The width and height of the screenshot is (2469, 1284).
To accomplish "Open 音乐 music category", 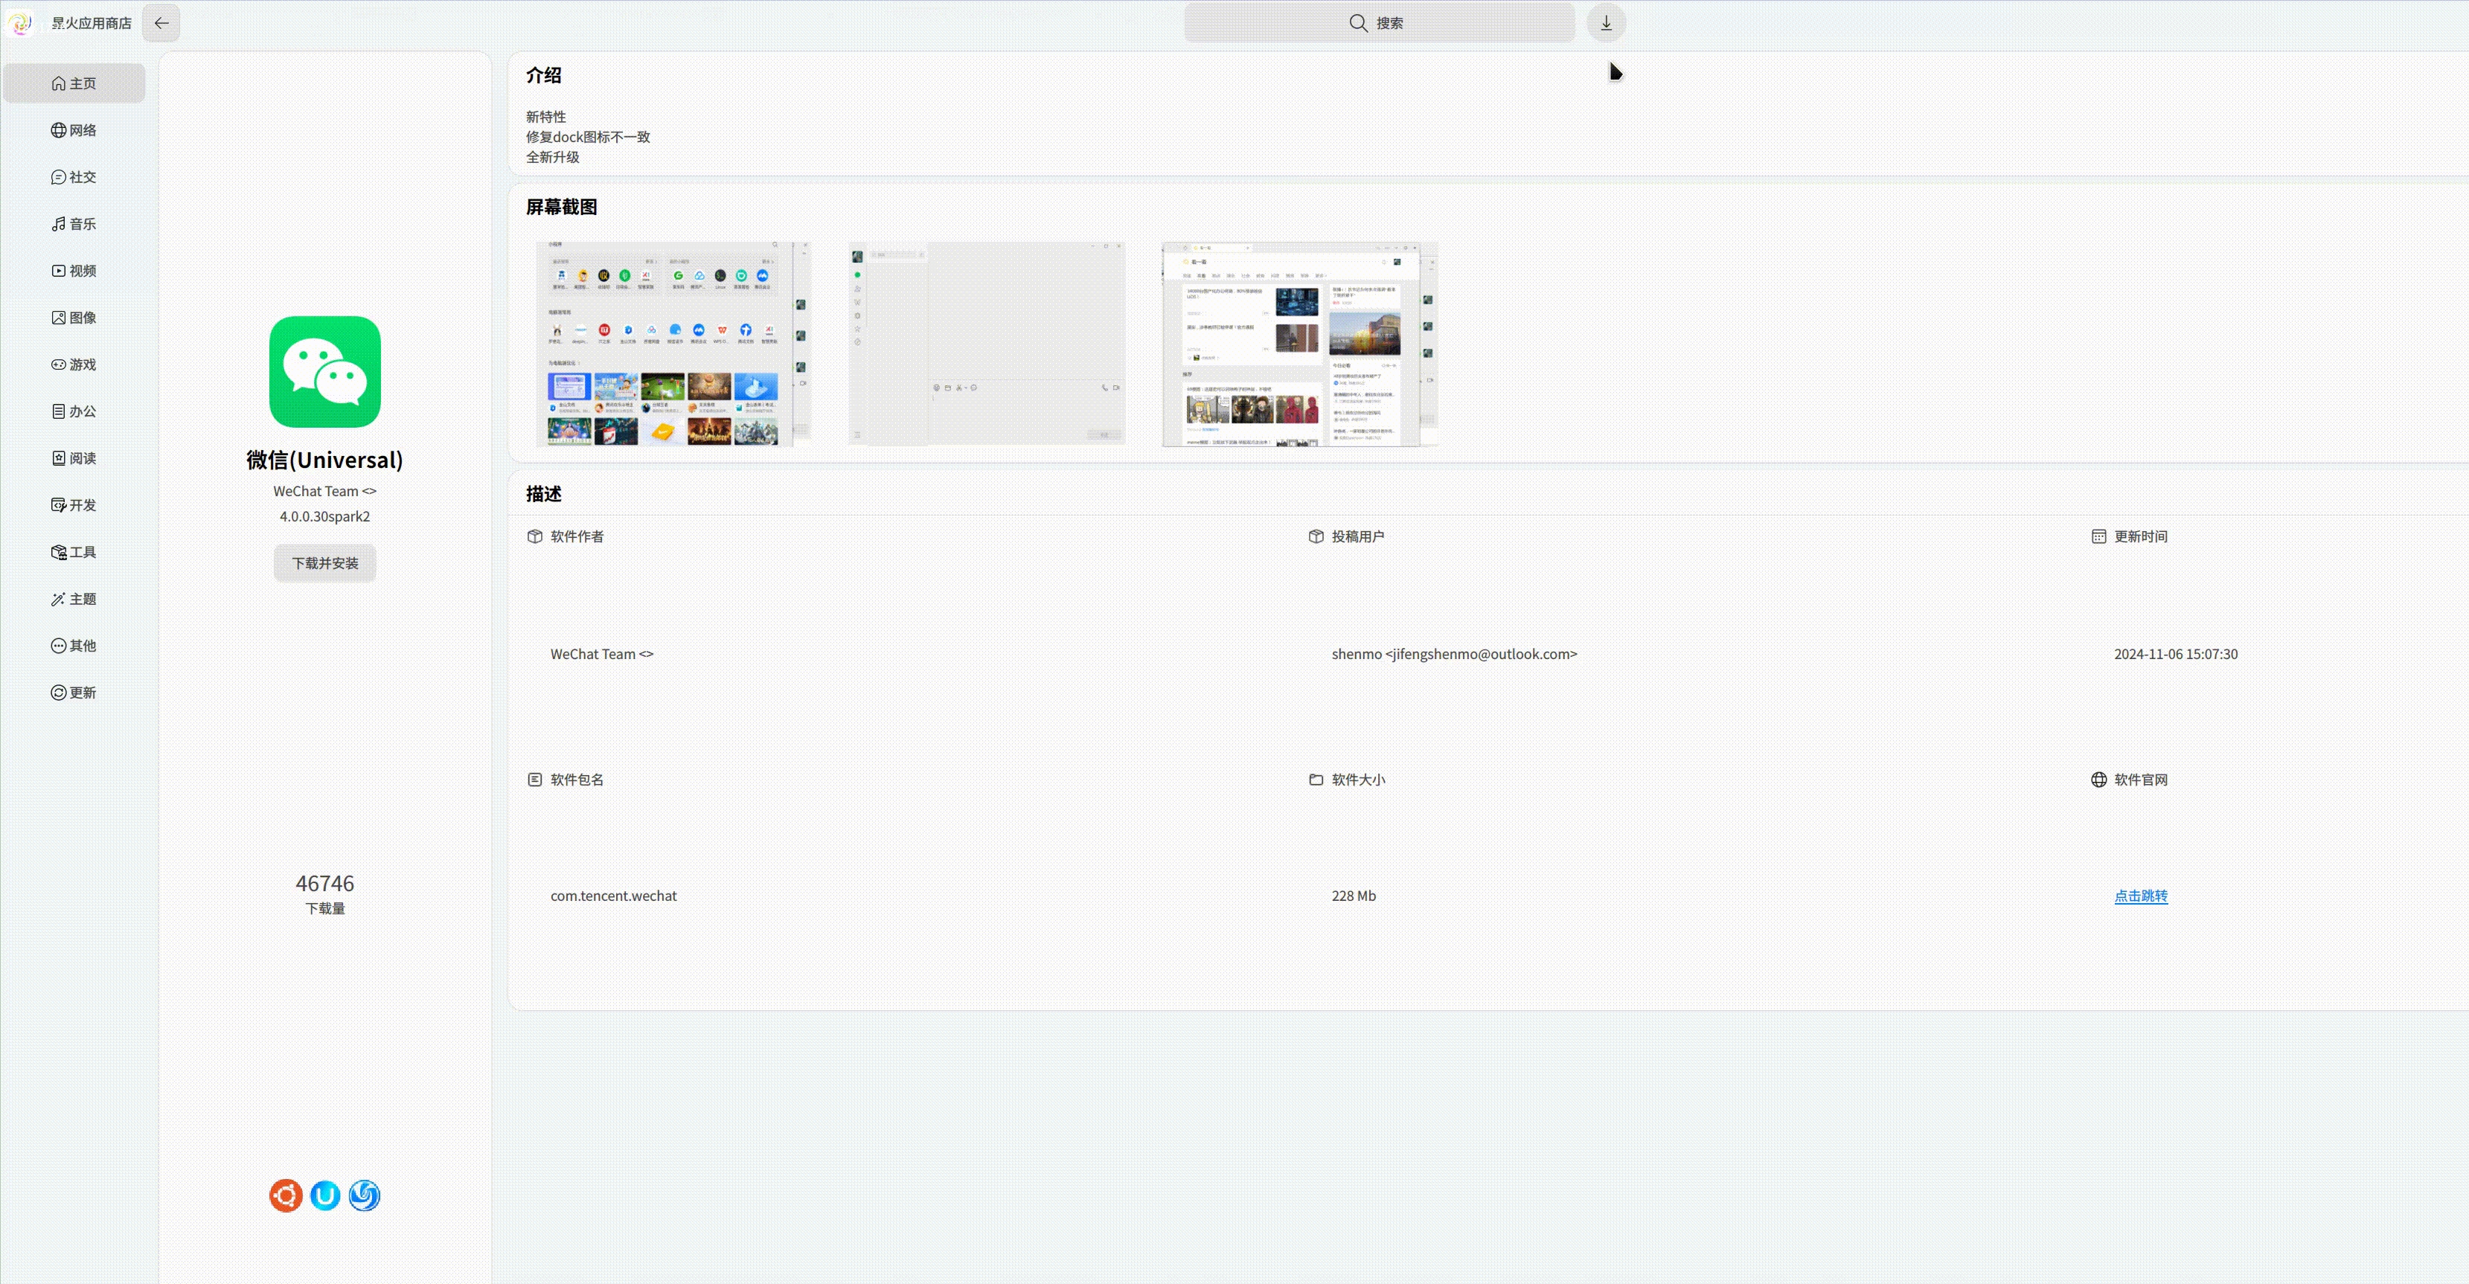I will (74, 224).
